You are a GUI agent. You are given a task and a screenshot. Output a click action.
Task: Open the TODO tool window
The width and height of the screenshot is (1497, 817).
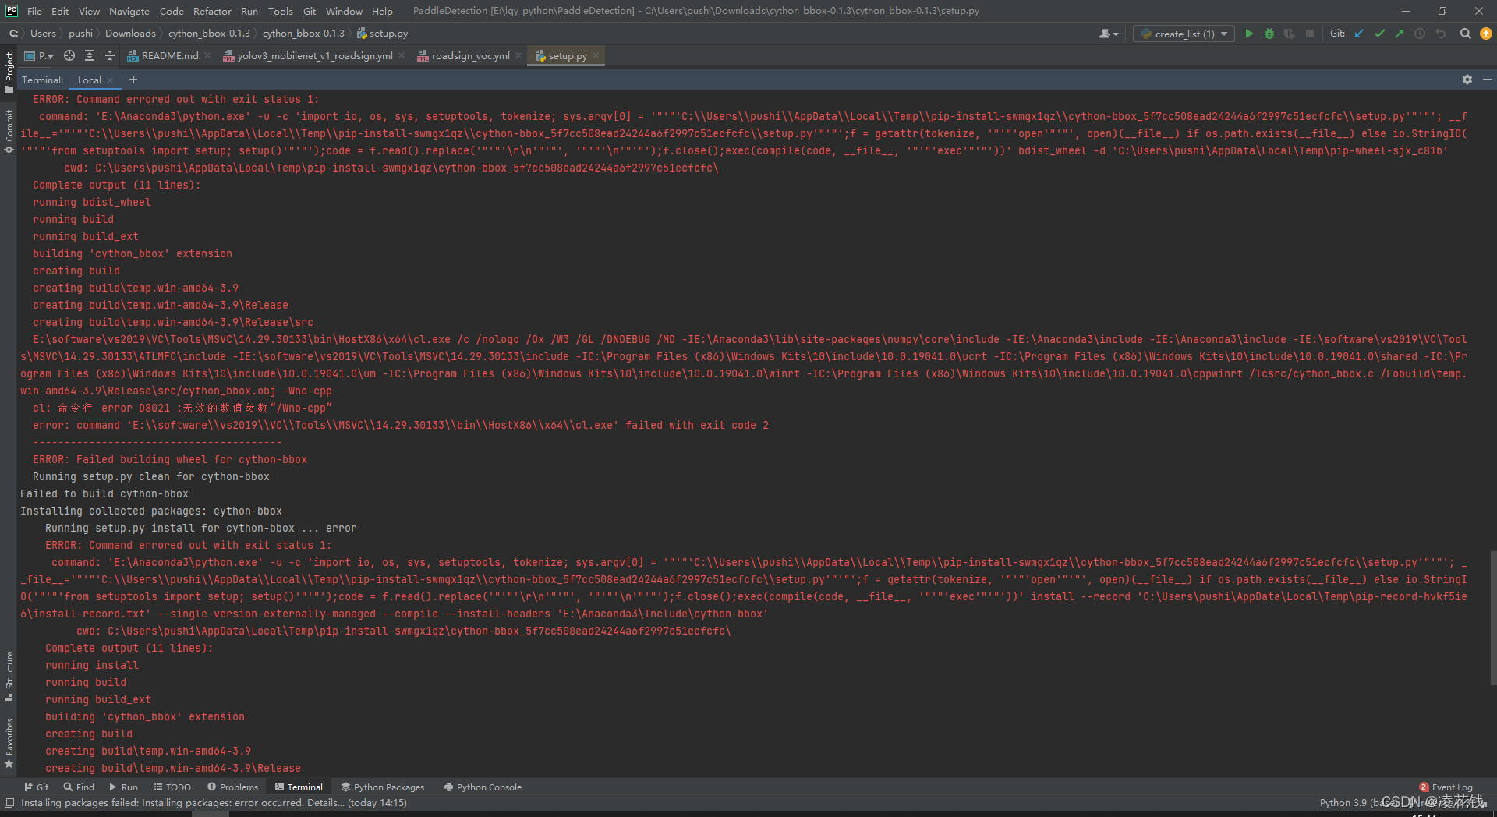pyautogui.click(x=172, y=787)
